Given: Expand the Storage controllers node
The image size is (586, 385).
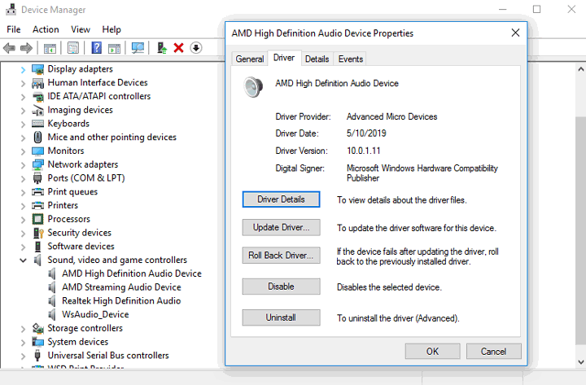Looking at the screenshot, I should (x=23, y=329).
